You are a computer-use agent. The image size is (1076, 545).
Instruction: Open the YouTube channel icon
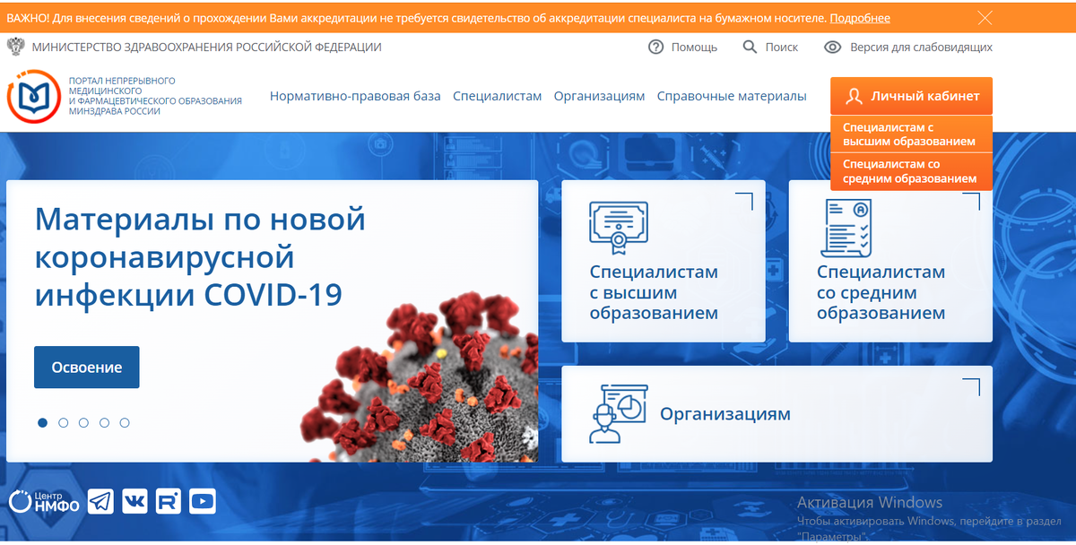(202, 501)
